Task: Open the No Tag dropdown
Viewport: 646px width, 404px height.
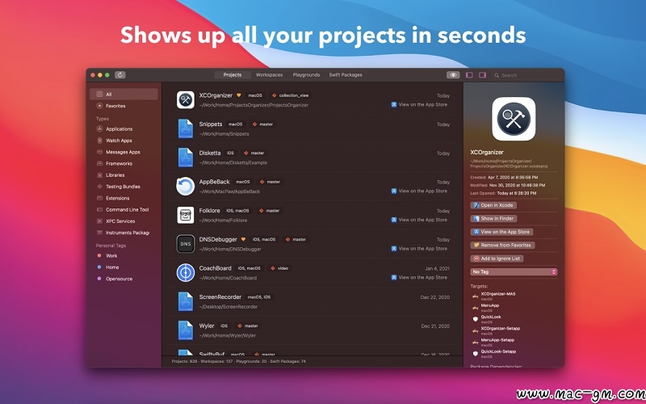Action: tap(514, 272)
